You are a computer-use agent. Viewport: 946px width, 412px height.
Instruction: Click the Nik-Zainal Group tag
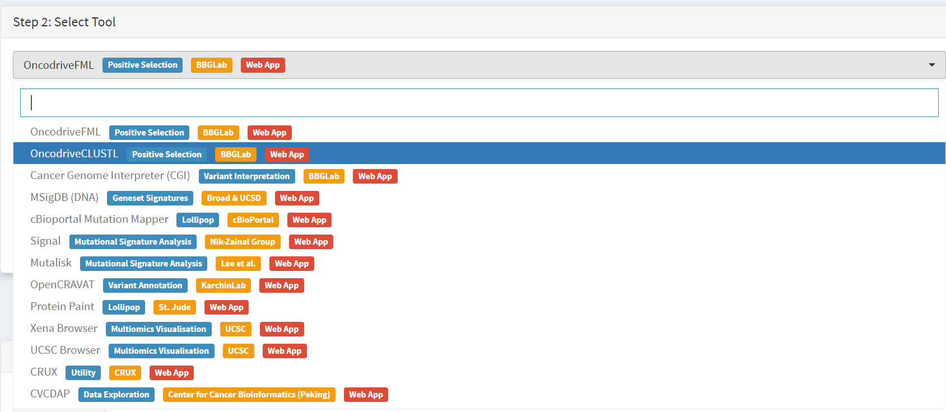(x=243, y=242)
